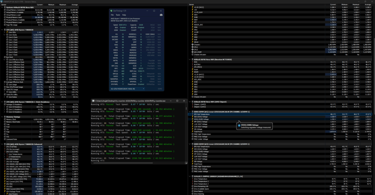Open the ZenTimings Tools menu
Viewport: 375px width, 195px height.
tap(118, 15)
